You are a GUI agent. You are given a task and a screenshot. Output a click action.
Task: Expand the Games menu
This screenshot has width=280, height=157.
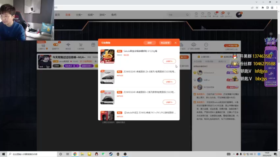103,15
